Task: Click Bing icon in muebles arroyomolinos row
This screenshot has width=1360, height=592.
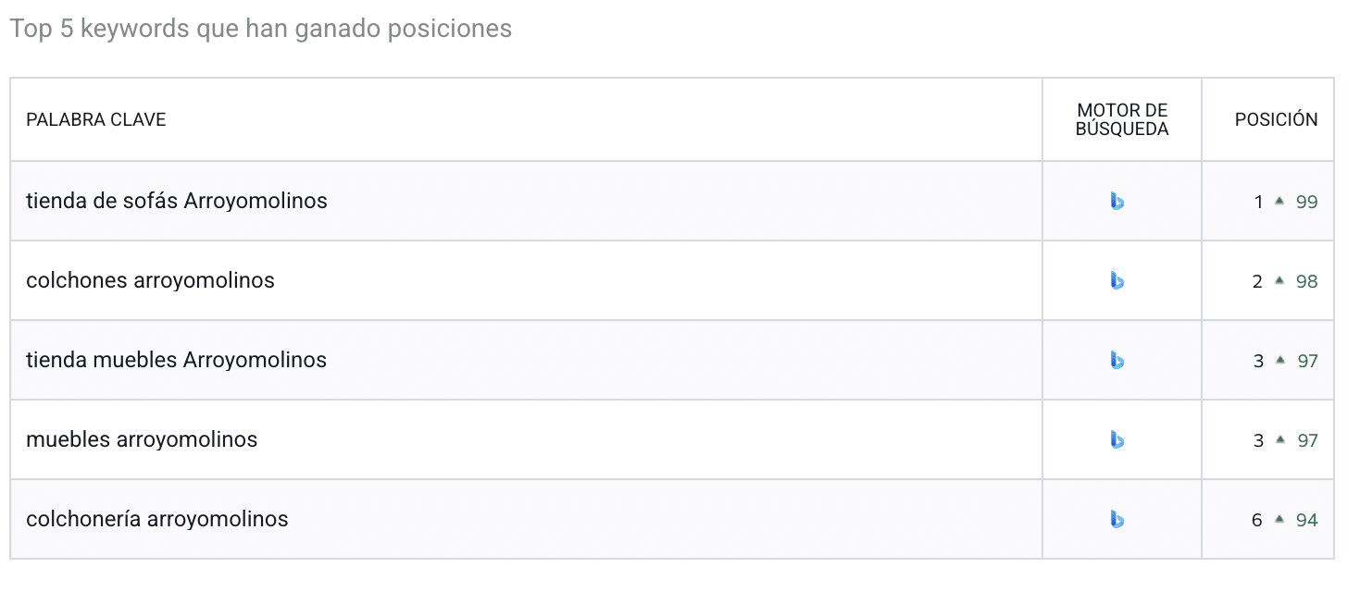Action: coord(1117,439)
